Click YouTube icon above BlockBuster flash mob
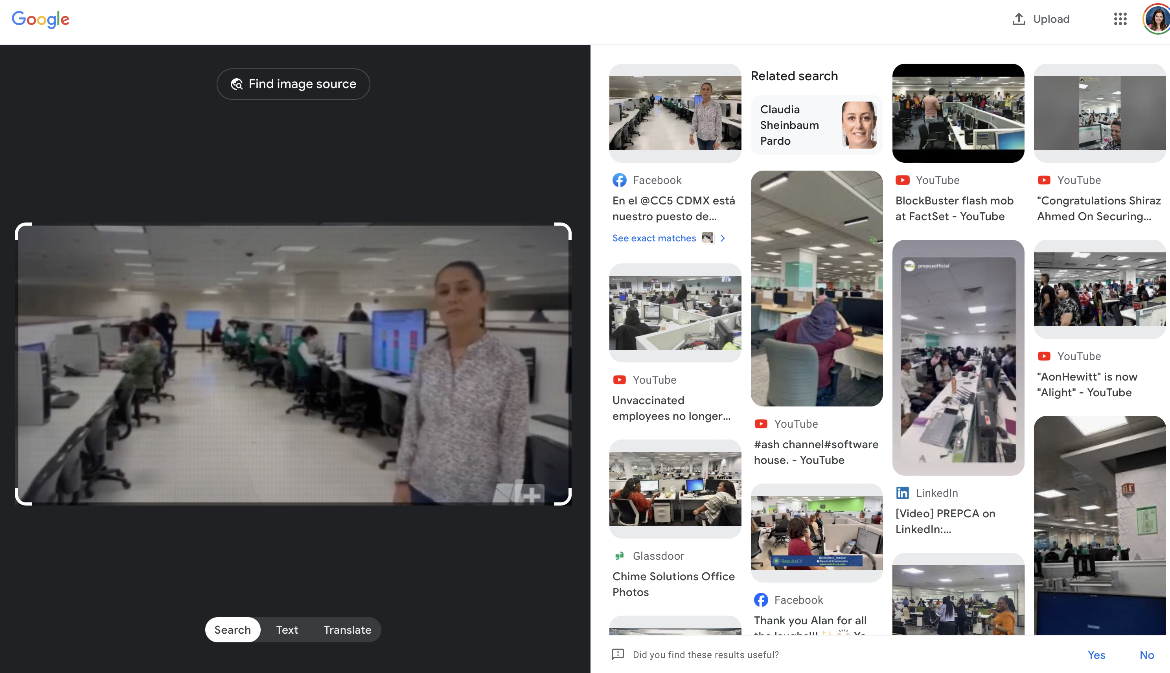 (x=902, y=180)
